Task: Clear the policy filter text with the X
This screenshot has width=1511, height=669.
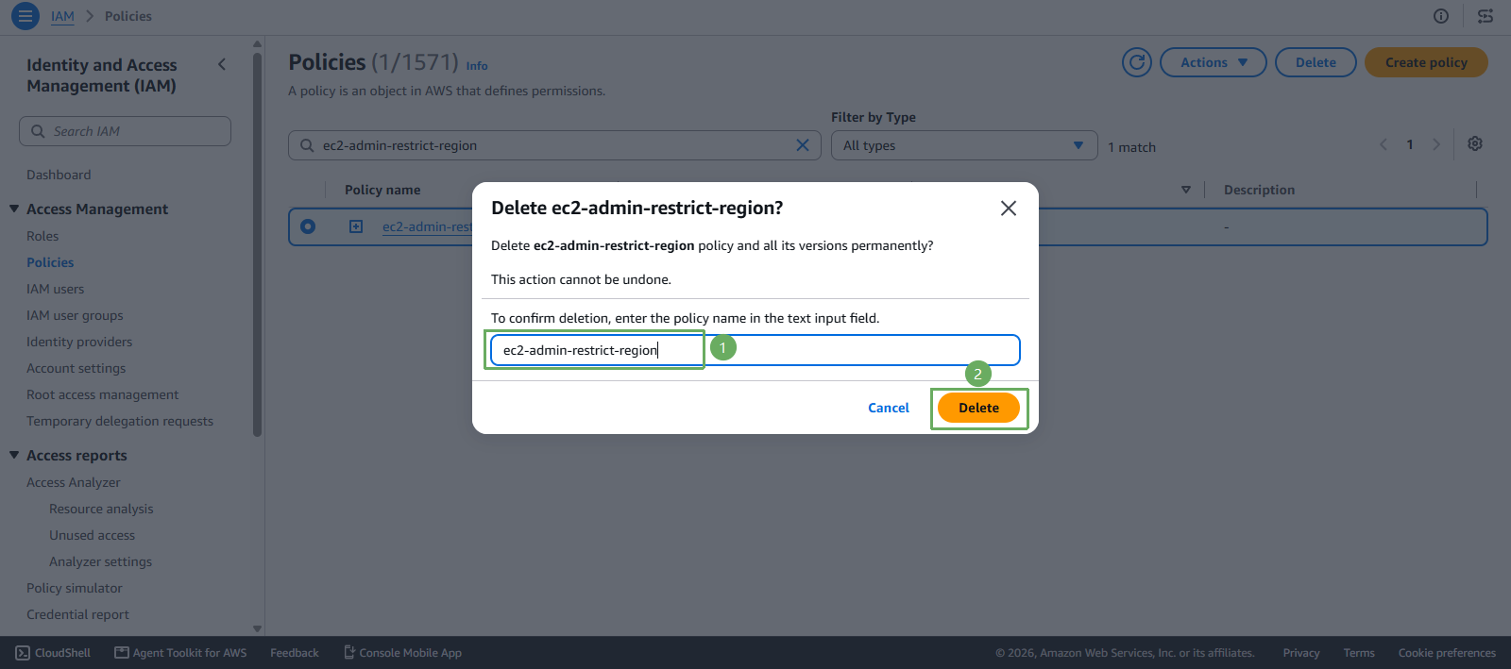Action: tap(803, 145)
